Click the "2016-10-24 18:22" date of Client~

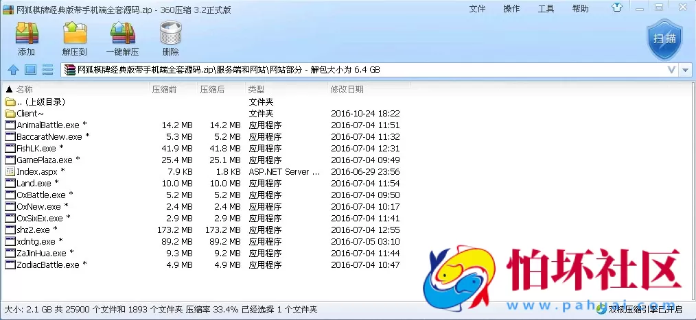[x=365, y=114]
